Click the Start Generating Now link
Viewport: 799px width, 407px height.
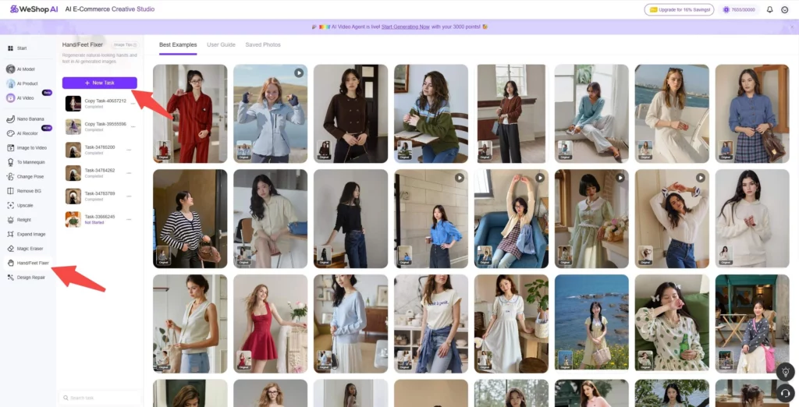coord(403,27)
